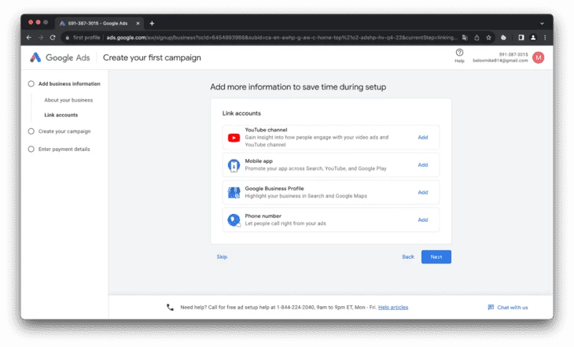Image resolution: width=574 pixels, height=347 pixels.
Task: Open Chrome three-dot menu
Action: tap(545, 37)
